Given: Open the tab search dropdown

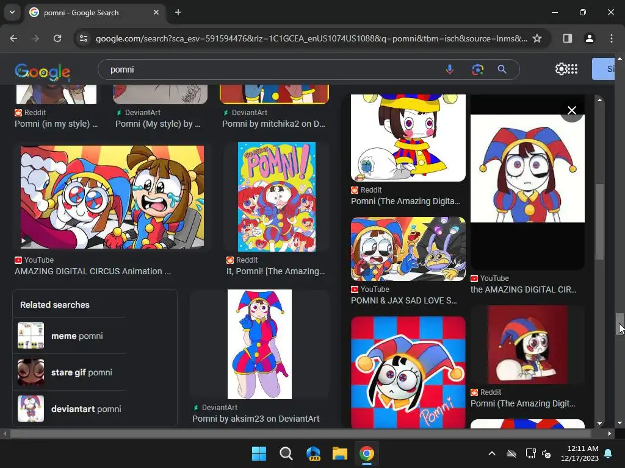Looking at the screenshot, I should [x=12, y=12].
